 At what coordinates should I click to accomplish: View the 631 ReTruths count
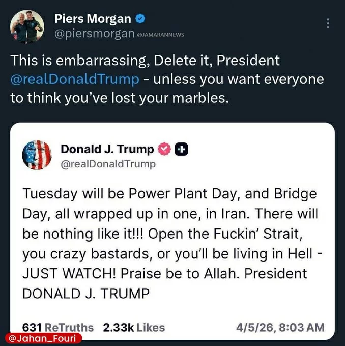[58, 327]
